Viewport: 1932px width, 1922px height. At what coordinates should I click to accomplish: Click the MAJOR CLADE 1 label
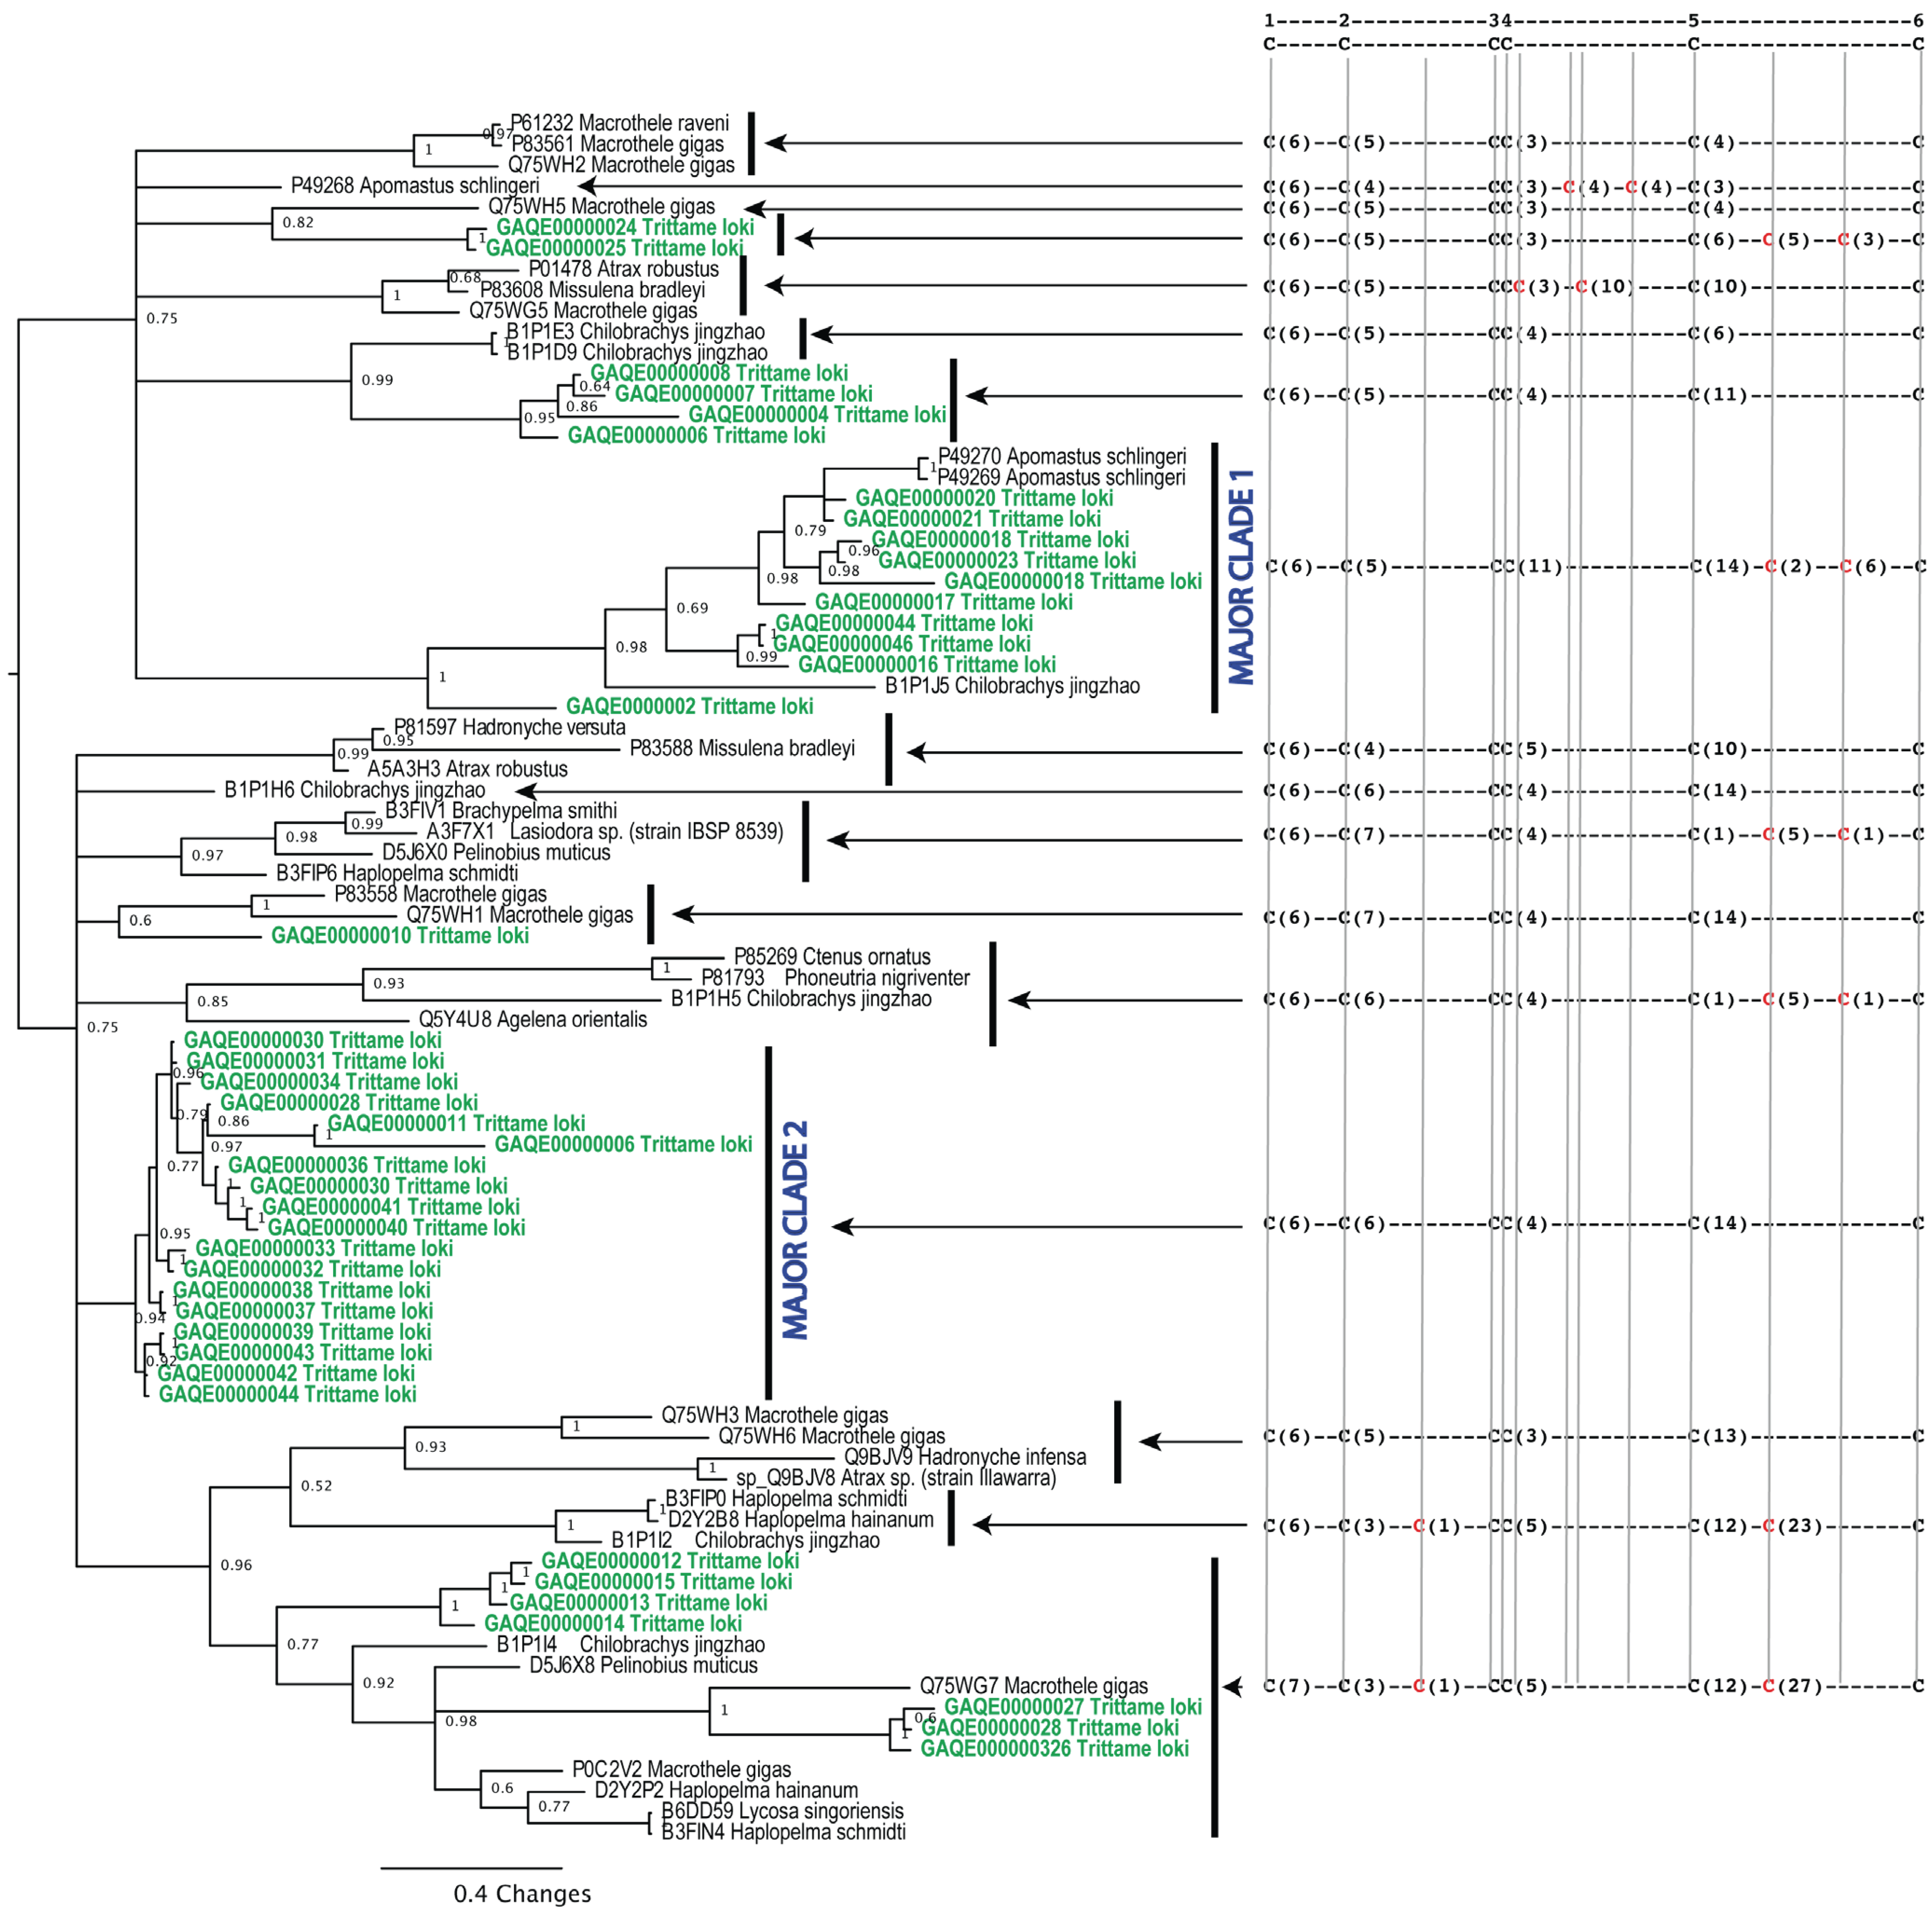(x=1241, y=577)
